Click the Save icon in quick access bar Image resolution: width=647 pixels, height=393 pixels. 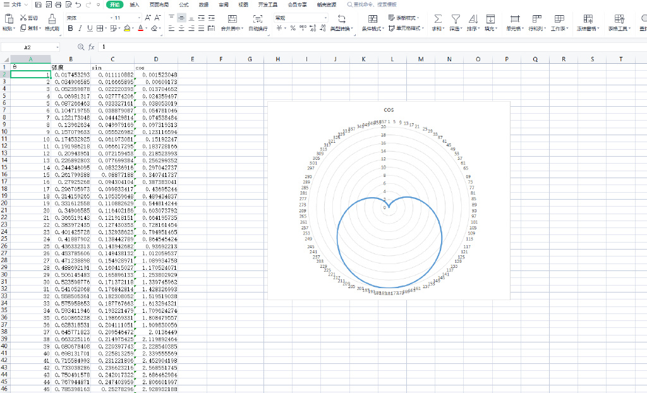coord(39,5)
